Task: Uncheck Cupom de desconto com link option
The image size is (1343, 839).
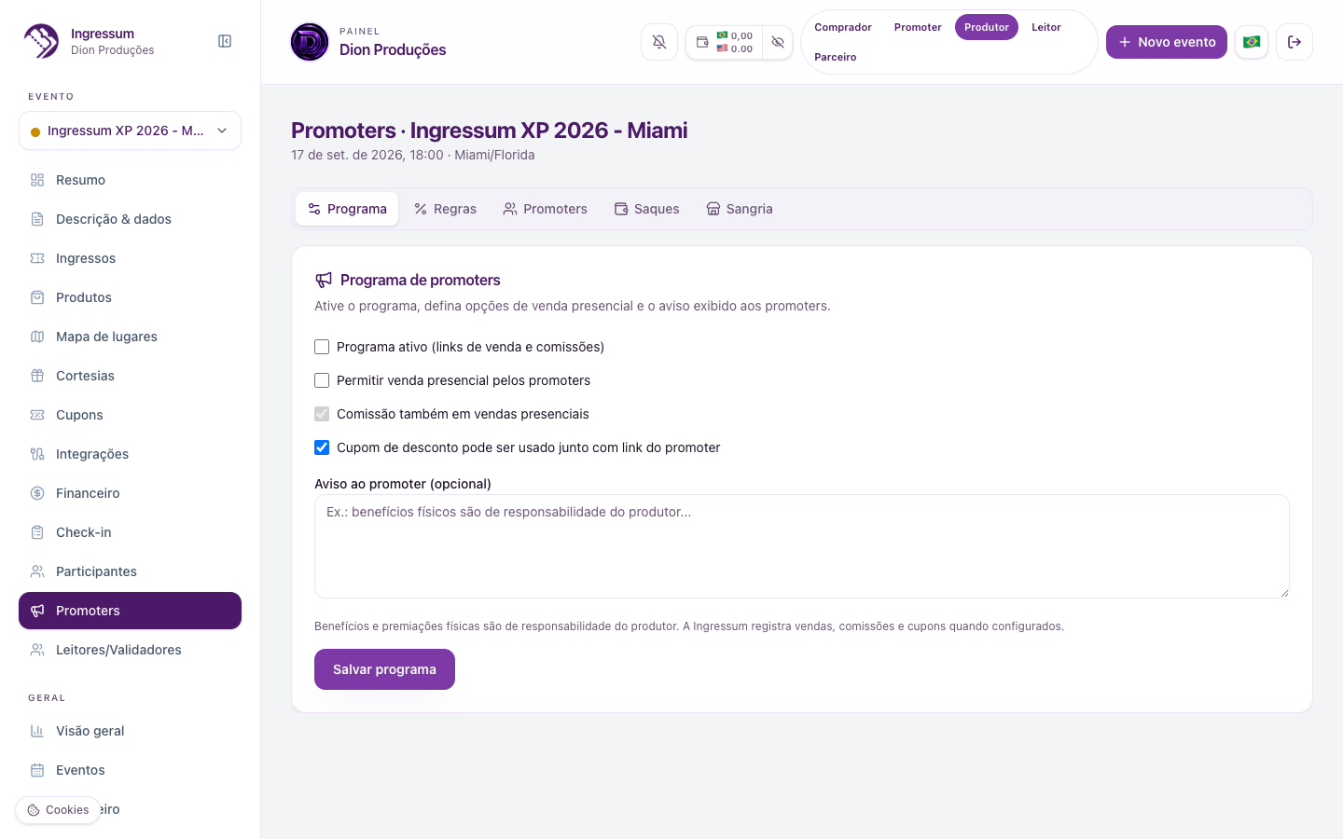Action: coord(322,447)
